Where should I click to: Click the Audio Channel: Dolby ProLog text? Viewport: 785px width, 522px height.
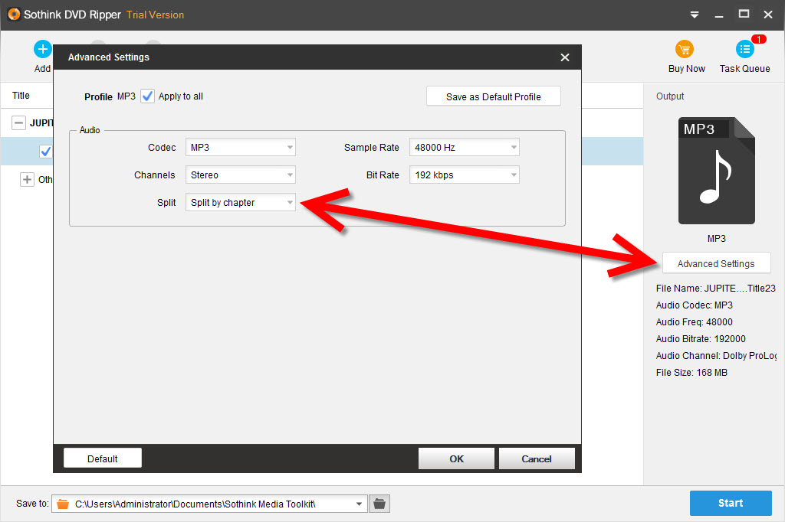pyautogui.click(x=716, y=355)
